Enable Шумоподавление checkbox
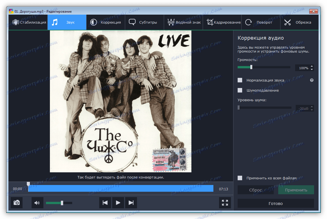The width and height of the screenshot is (327, 219). coord(240,90)
